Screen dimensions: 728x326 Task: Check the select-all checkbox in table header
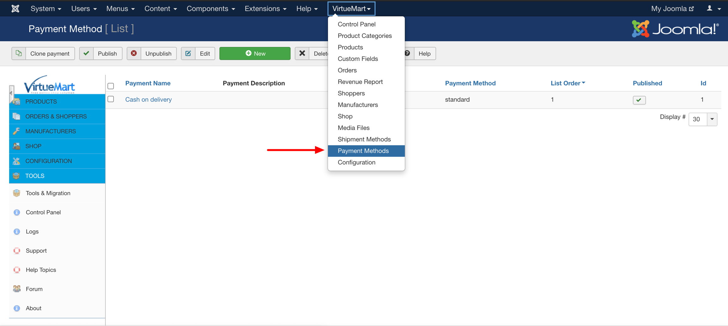click(x=111, y=86)
